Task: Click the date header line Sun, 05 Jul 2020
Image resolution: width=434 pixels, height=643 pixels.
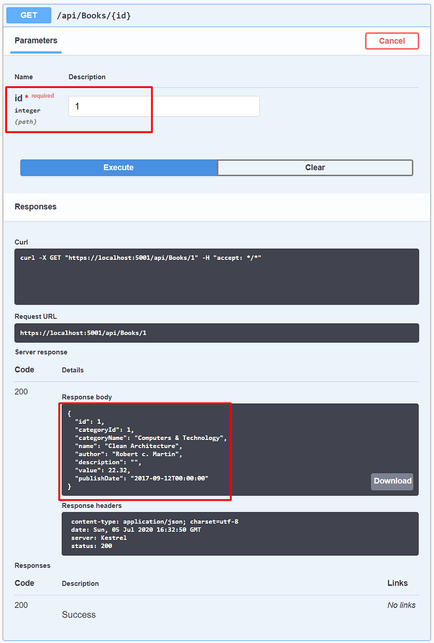Action: (136, 530)
